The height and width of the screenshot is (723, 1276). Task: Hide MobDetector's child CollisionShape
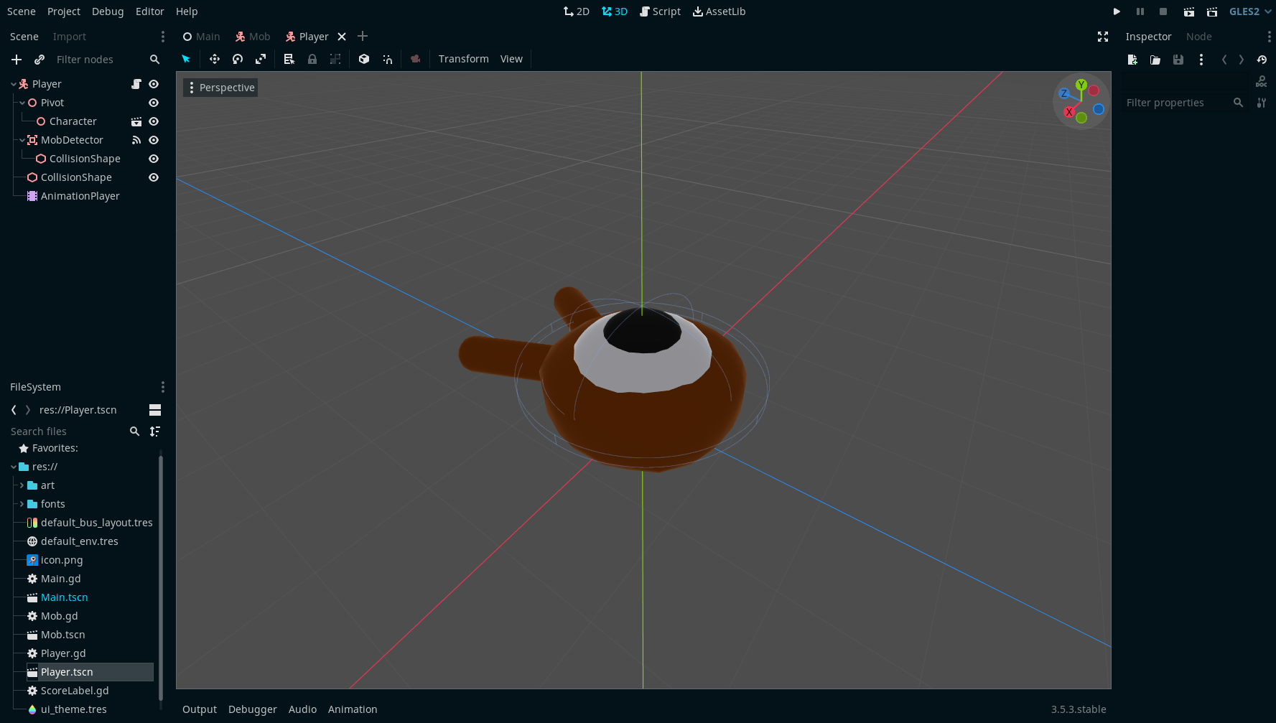pos(154,159)
